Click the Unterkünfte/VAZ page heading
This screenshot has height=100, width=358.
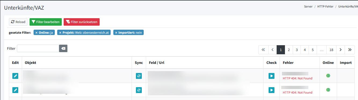click(x=24, y=8)
